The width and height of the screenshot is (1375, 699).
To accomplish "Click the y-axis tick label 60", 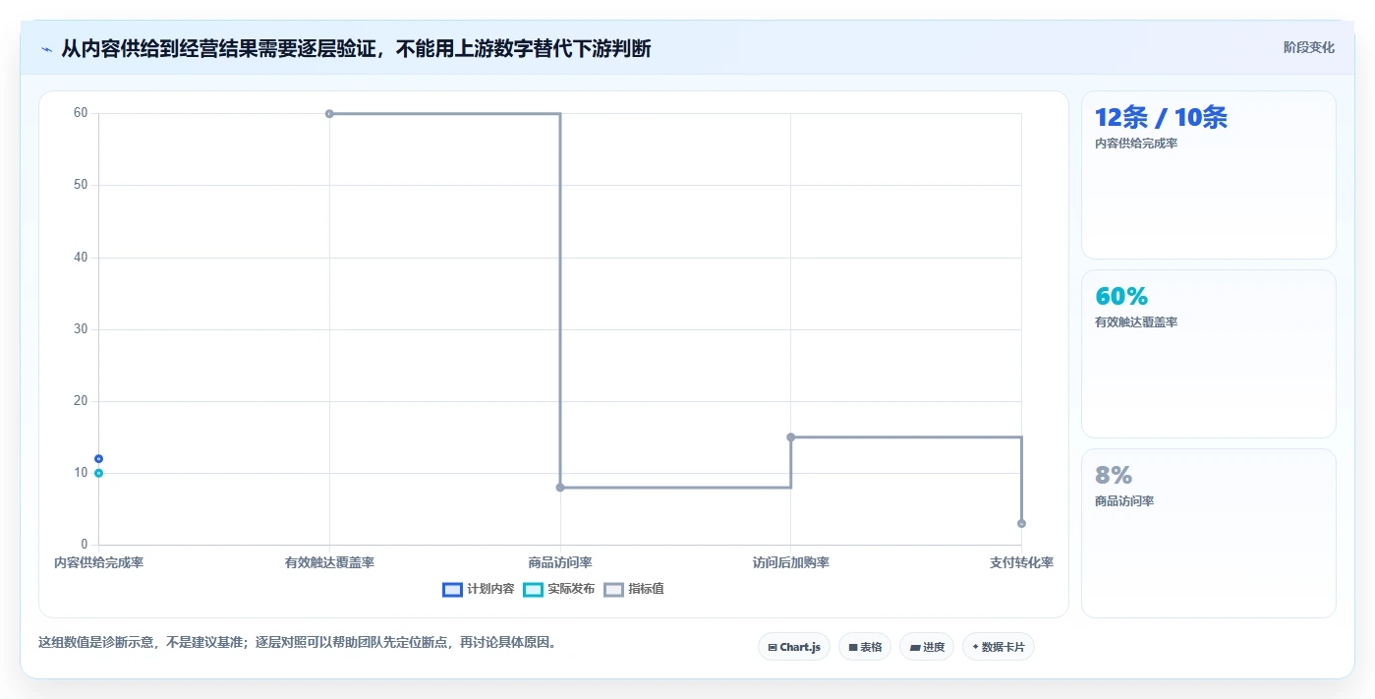I will point(81,113).
